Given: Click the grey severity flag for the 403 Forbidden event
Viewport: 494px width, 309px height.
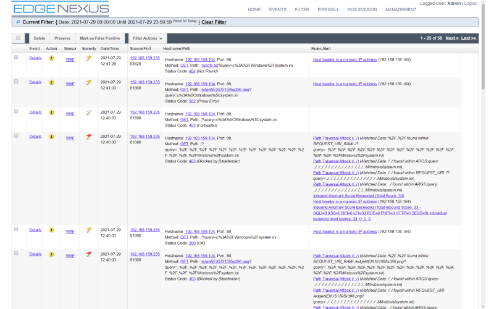Looking at the screenshot, I should (89, 112).
